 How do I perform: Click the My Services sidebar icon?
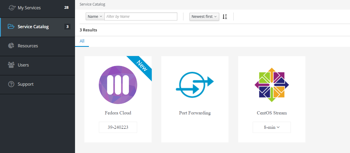pos(12,8)
